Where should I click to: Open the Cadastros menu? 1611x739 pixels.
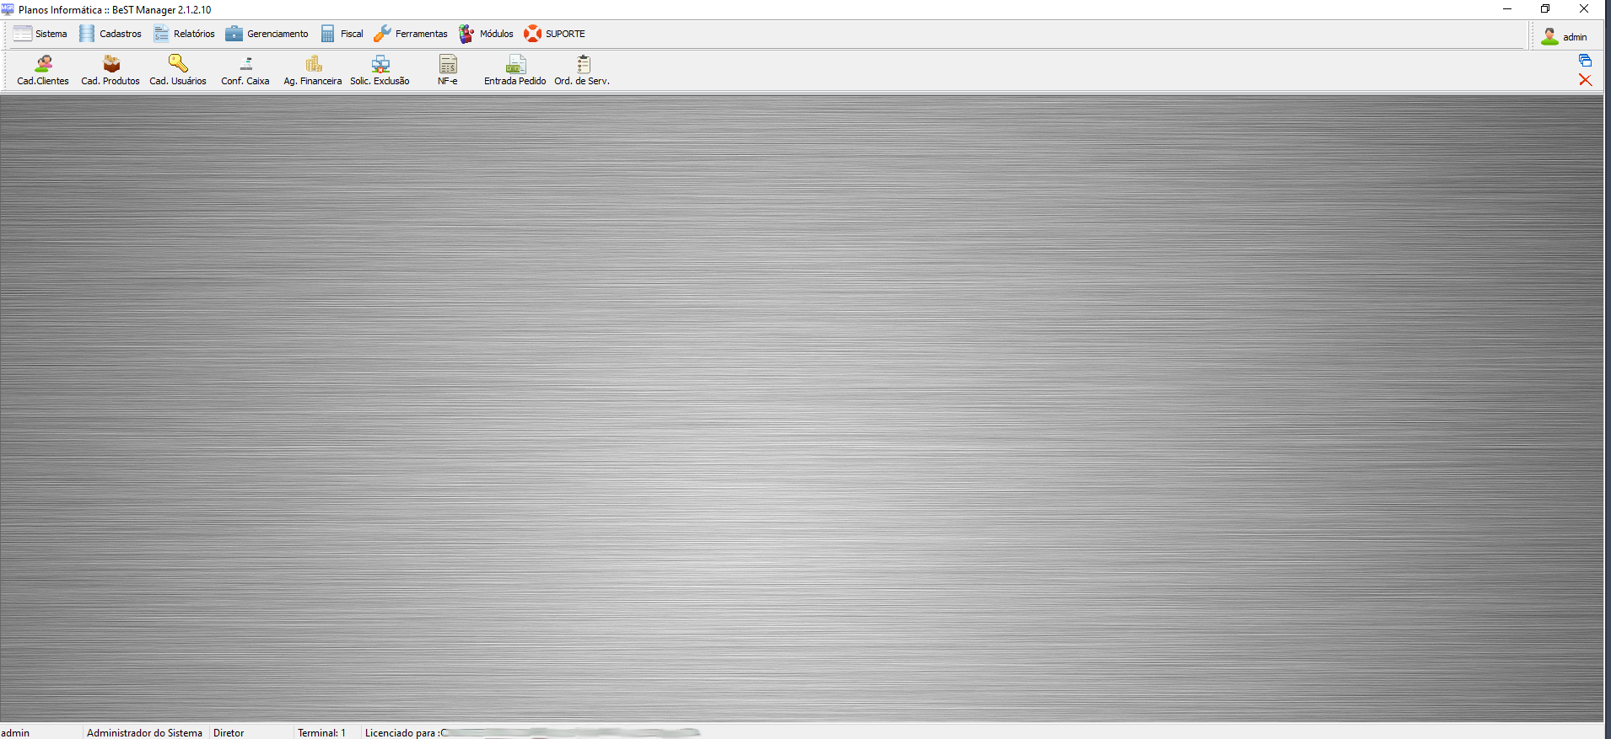(110, 34)
